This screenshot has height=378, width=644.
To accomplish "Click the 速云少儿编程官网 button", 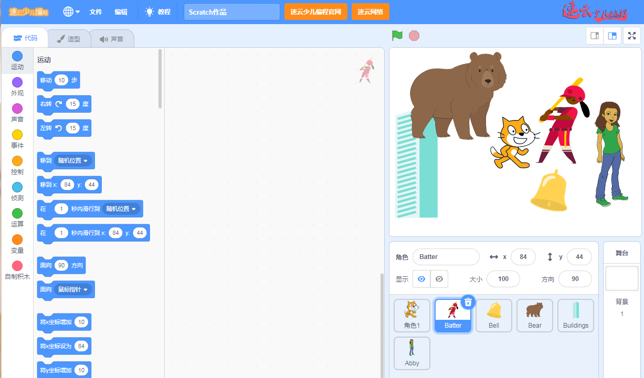I will click(x=315, y=12).
